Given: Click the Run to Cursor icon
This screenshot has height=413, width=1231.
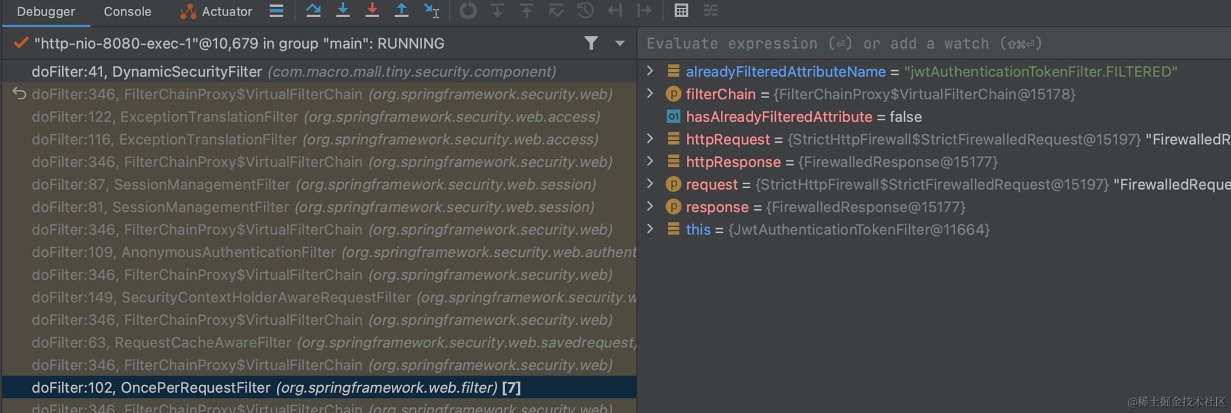Looking at the screenshot, I should (431, 10).
